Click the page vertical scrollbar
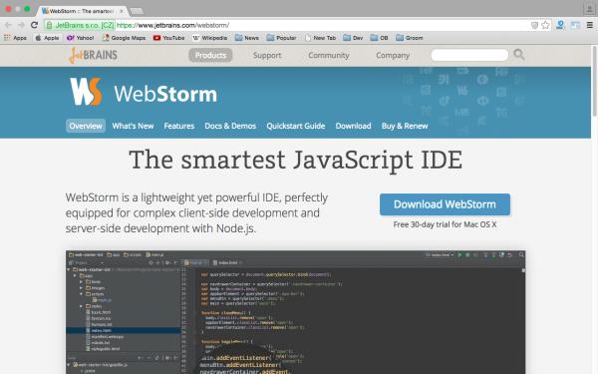 [x=594, y=81]
